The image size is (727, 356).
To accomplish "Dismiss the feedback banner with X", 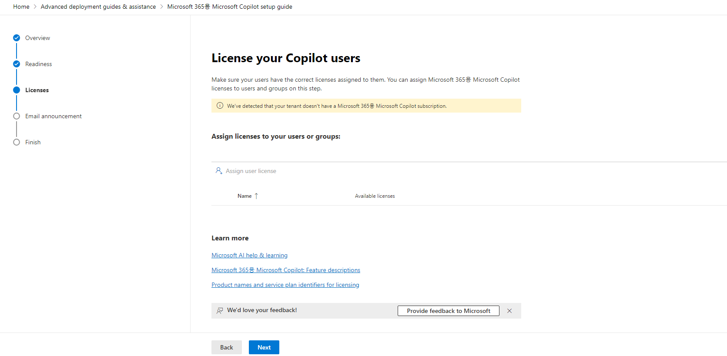I will pyautogui.click(x=509, y=311).
